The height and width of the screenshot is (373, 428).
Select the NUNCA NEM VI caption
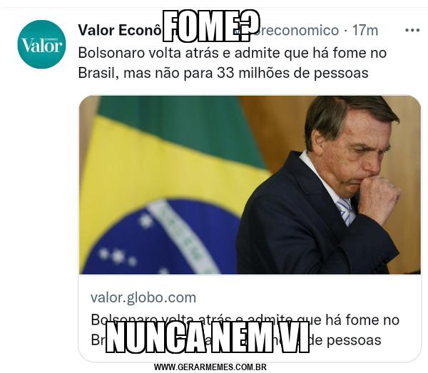tap(208, 337)
